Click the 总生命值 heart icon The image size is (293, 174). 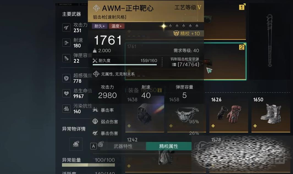coord(66,93)
